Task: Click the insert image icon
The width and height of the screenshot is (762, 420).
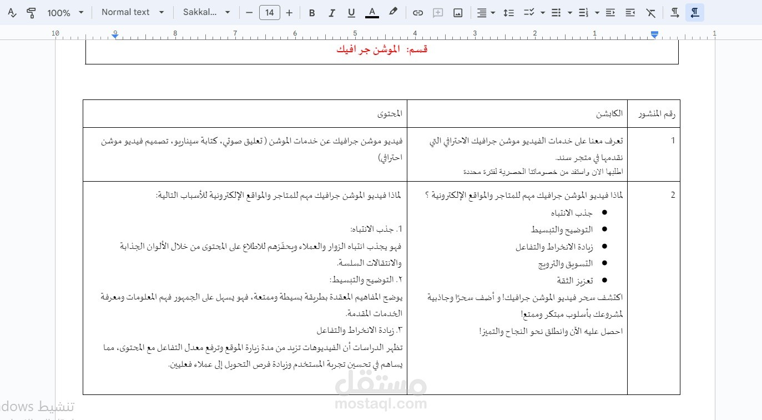Action: pos(458,12)
